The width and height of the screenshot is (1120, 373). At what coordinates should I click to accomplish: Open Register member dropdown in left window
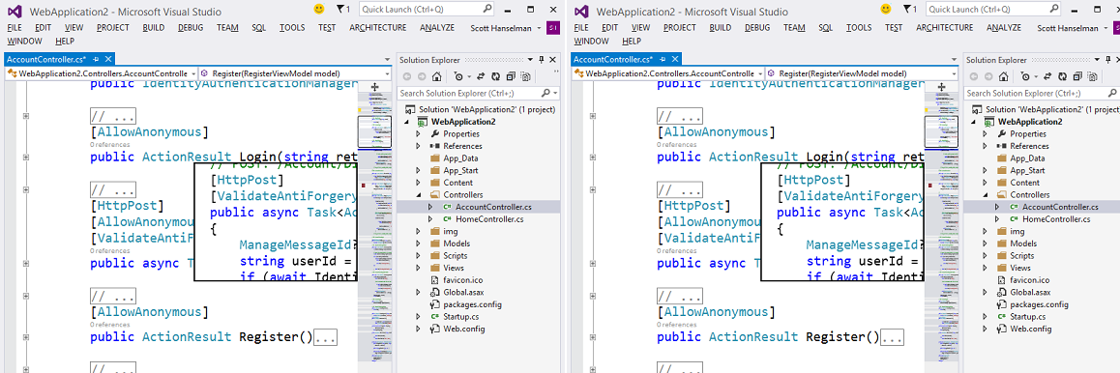(x=387, y=73)
